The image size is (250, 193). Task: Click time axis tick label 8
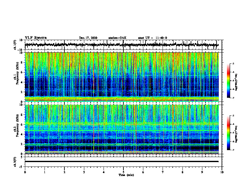[182, 172]
